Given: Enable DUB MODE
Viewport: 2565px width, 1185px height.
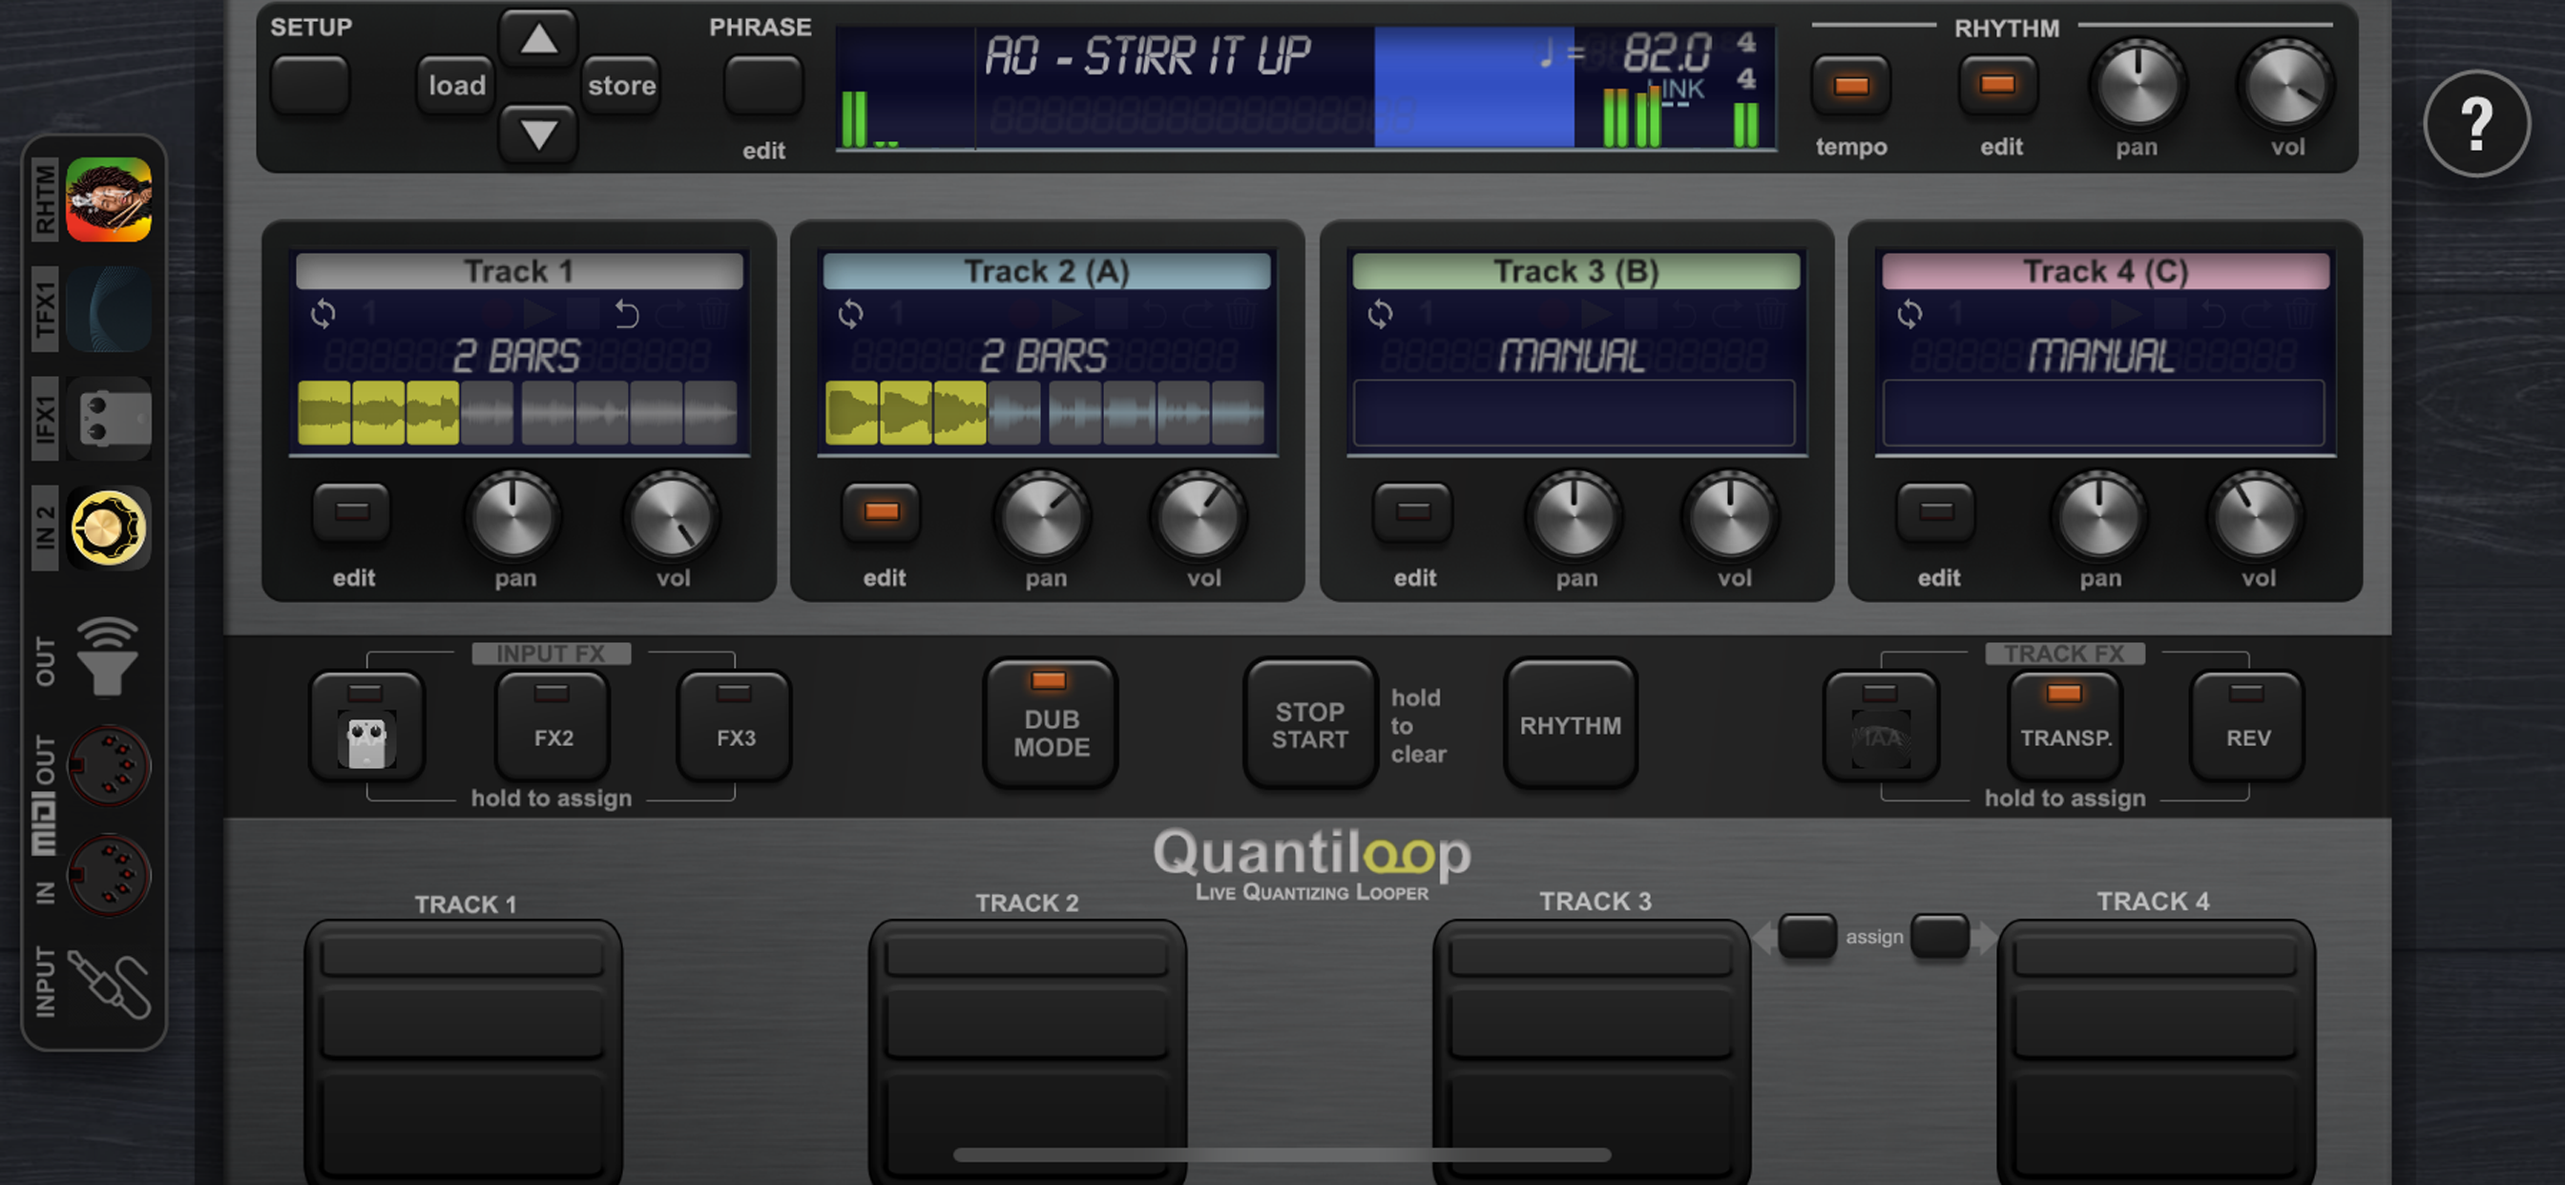Looking at the screenshot, I should 1050,724.
